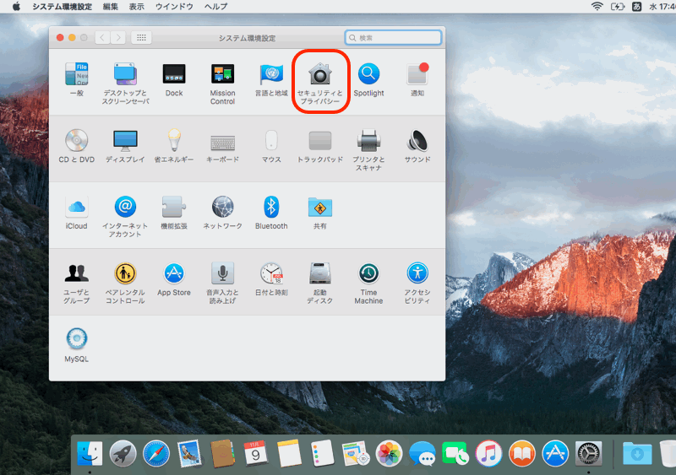Open the Wi-Fi status menu
This screenshot has width=676, height=475.
(x=597, y=7)
